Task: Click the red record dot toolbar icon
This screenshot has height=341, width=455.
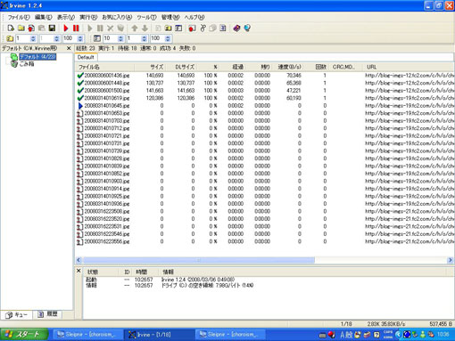Action: pos(192,28)
